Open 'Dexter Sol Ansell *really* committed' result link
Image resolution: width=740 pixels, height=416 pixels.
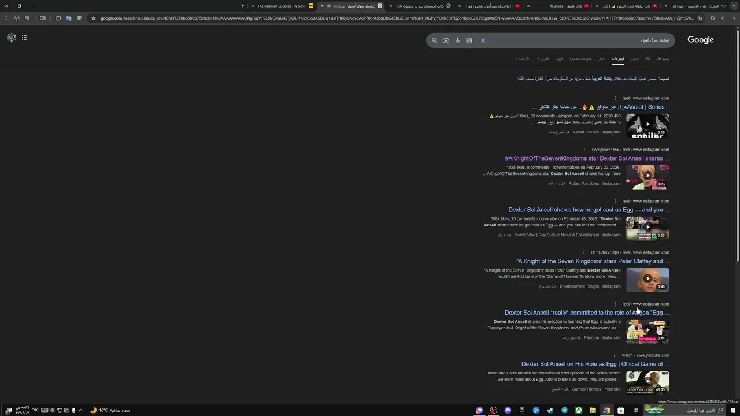[x=587, y=313]
